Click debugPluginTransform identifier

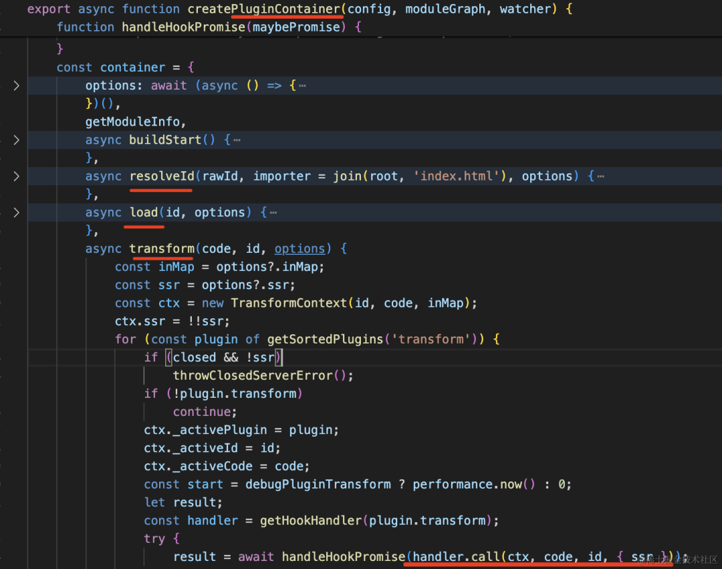pos(318,485)
